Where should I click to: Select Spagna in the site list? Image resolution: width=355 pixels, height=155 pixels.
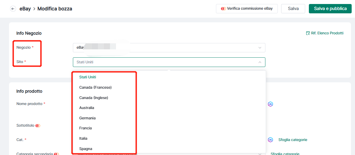tap(86, 149)
